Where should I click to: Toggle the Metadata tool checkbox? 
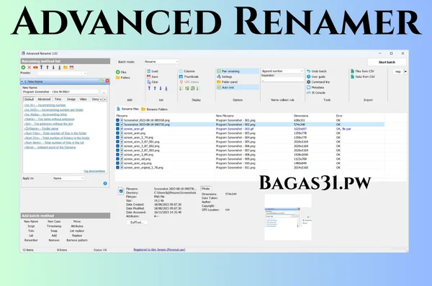click(309, 87)
